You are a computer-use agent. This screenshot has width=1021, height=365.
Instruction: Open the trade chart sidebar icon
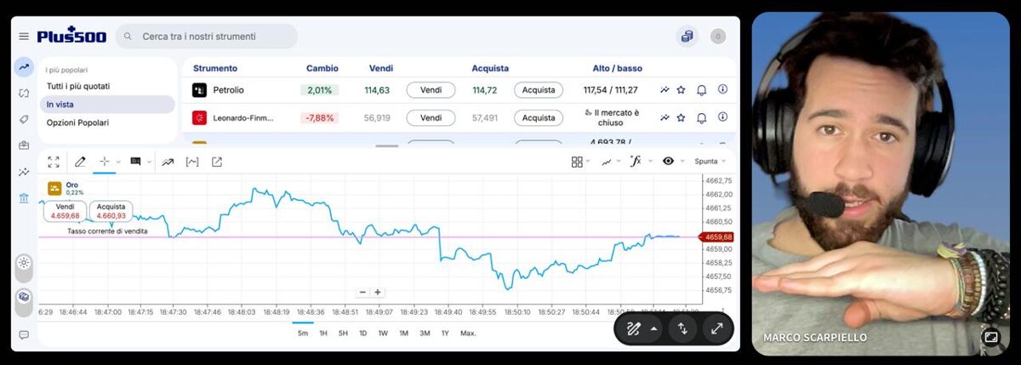[x=24, y=67]
